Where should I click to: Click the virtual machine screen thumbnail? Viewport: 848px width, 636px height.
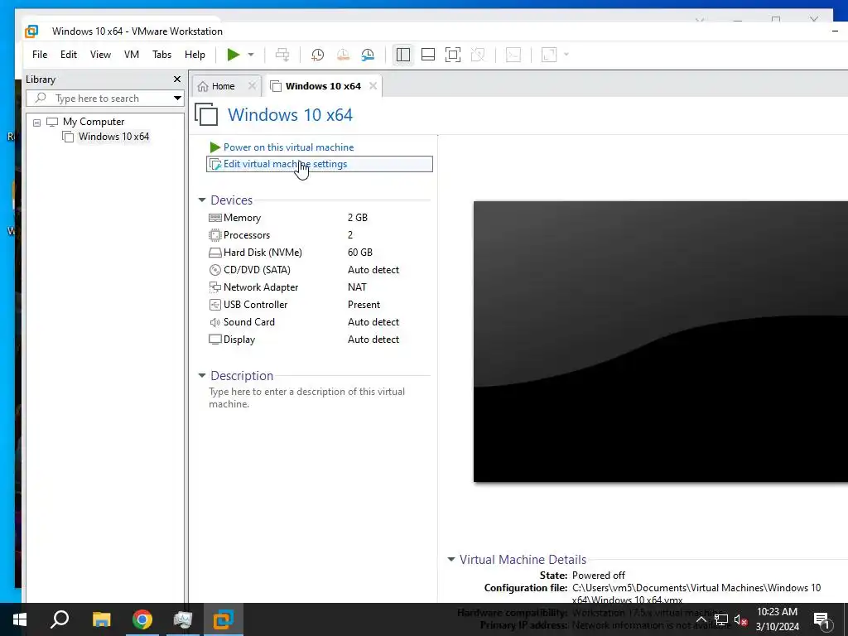(660, 341)
